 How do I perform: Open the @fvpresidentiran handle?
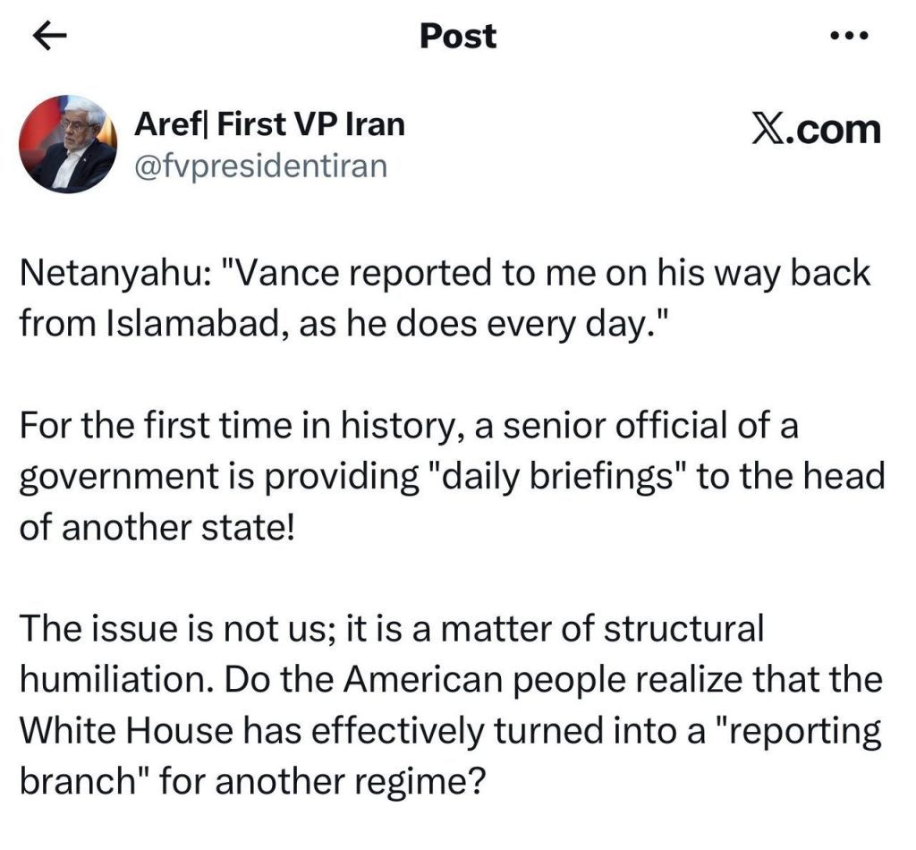pos(260,166)
